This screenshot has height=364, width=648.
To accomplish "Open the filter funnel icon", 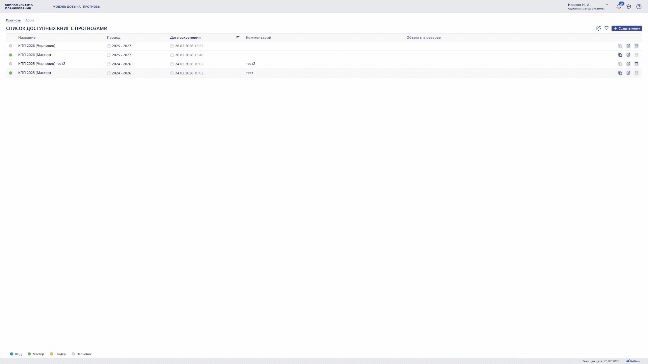I will click(x=606, y=28).
